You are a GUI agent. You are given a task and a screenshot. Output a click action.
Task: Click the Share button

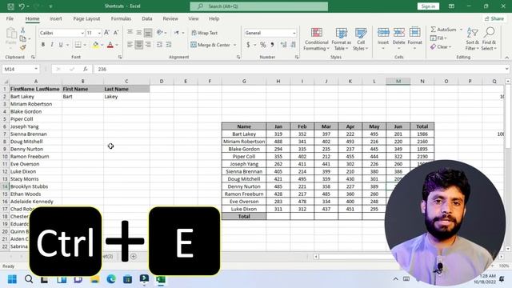494,18
